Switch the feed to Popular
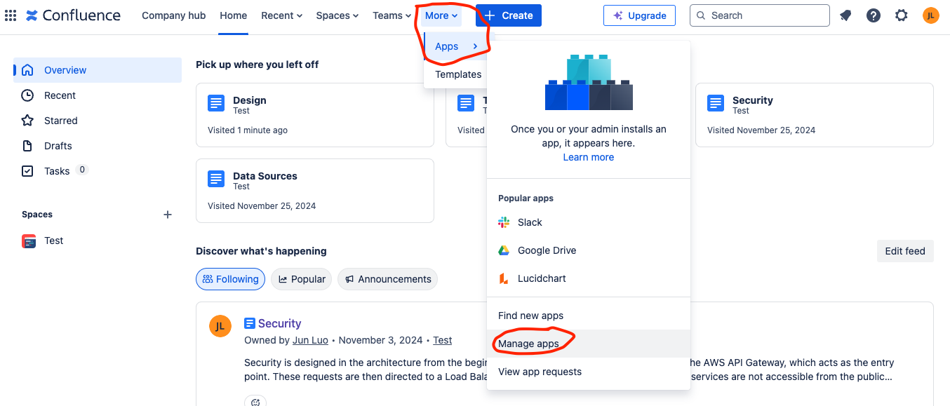The width and height of the screenshot is (950, 406). coord(302,279)
